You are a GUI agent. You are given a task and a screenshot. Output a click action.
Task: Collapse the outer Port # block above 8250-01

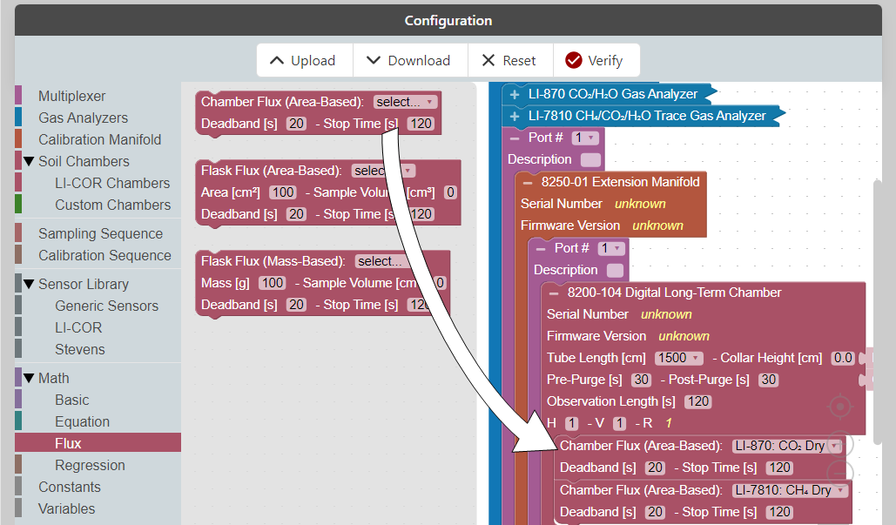[515, 138]
